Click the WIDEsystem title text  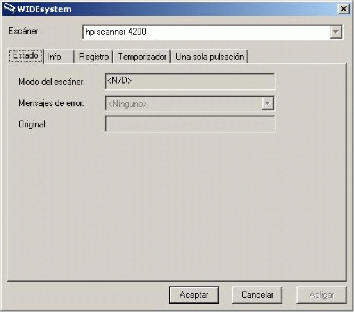point(44,9)
